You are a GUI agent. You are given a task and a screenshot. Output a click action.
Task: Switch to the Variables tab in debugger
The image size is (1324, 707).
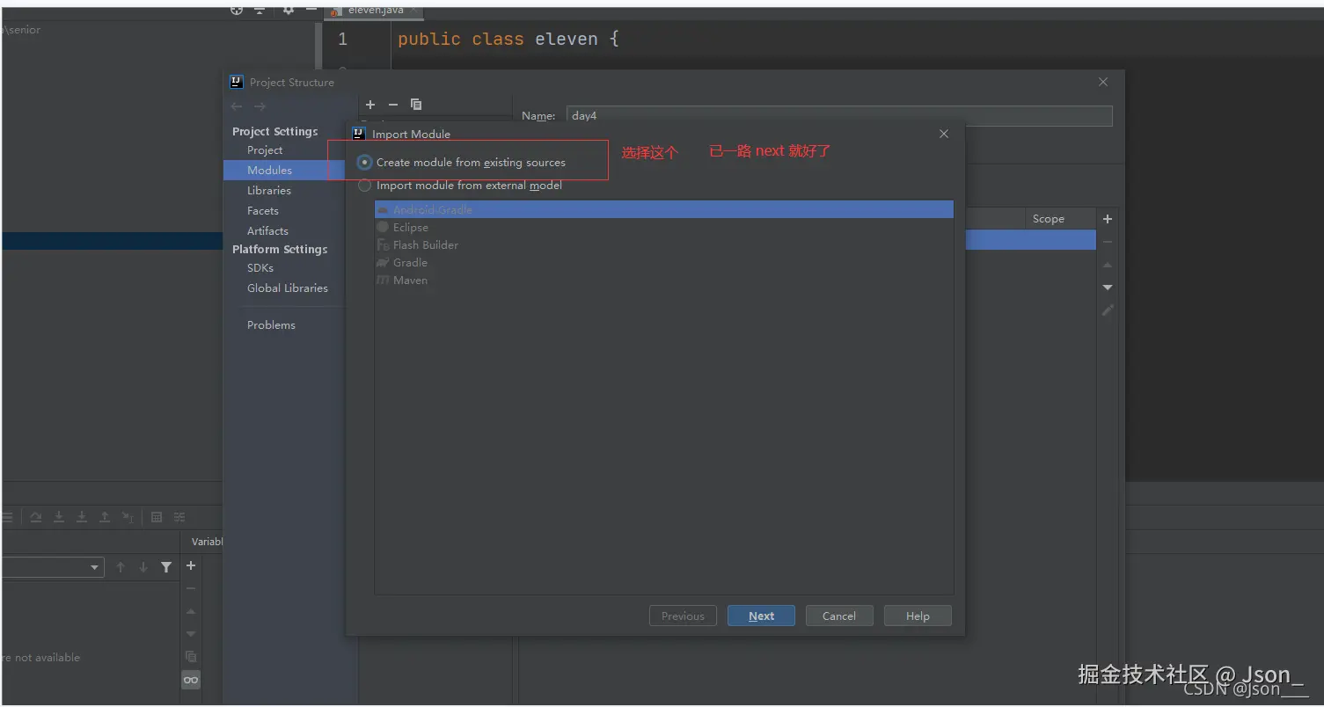point(208,542)
